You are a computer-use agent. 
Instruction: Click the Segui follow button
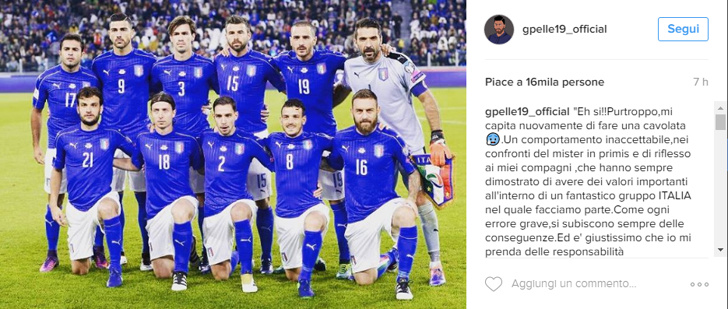pyautogui.click(x=683, y=30)
